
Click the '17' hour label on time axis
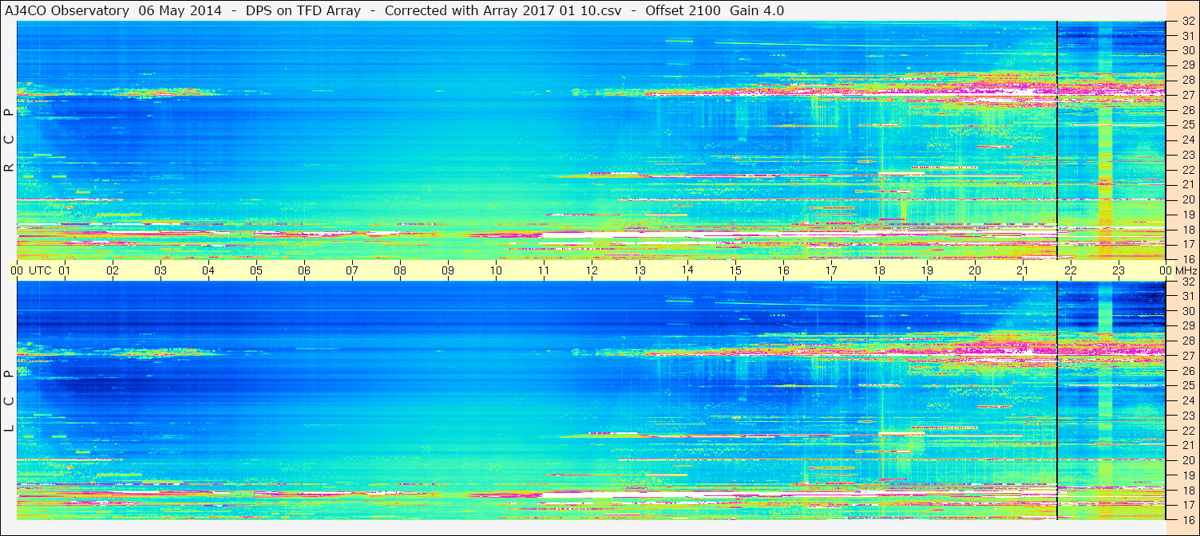(x=831, y=270)
